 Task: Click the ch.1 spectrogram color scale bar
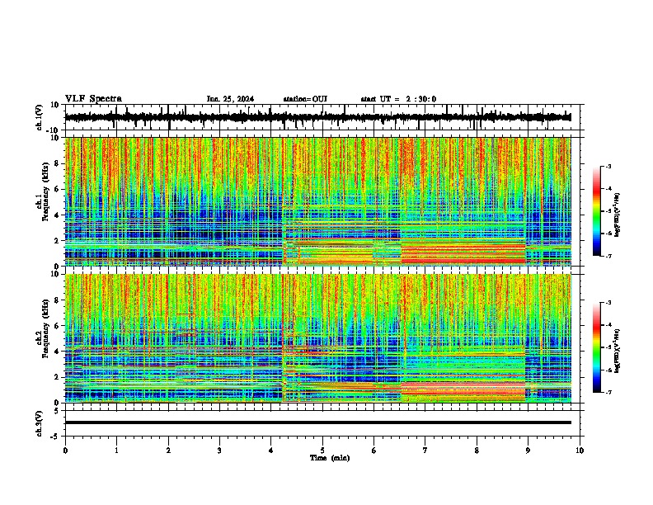[x=596, y=211]
